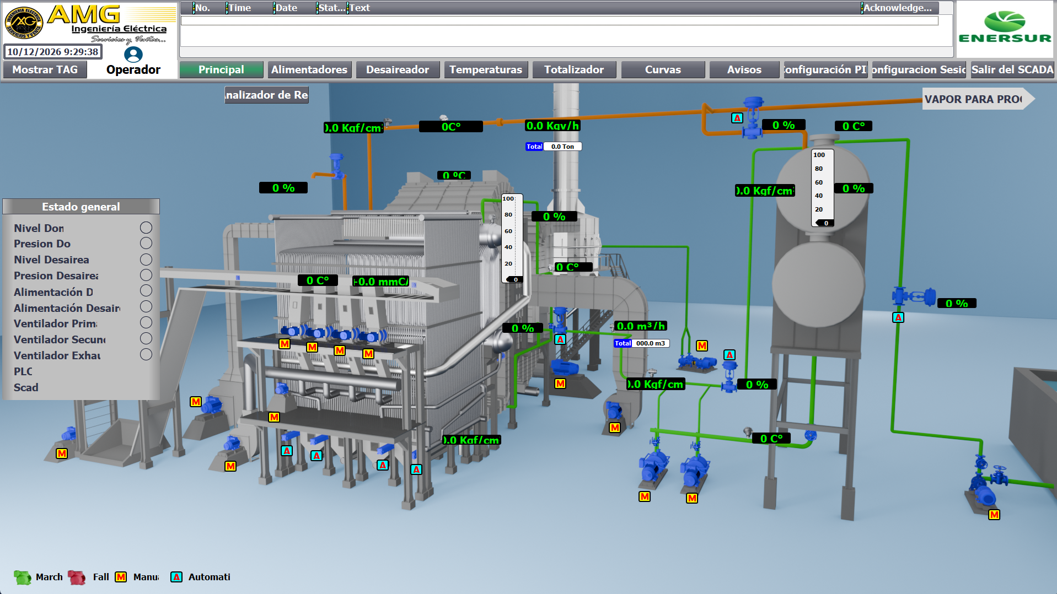This screenshot has width=1057, height=594.
Task: Click the date and time field
Action: [53, 52]
